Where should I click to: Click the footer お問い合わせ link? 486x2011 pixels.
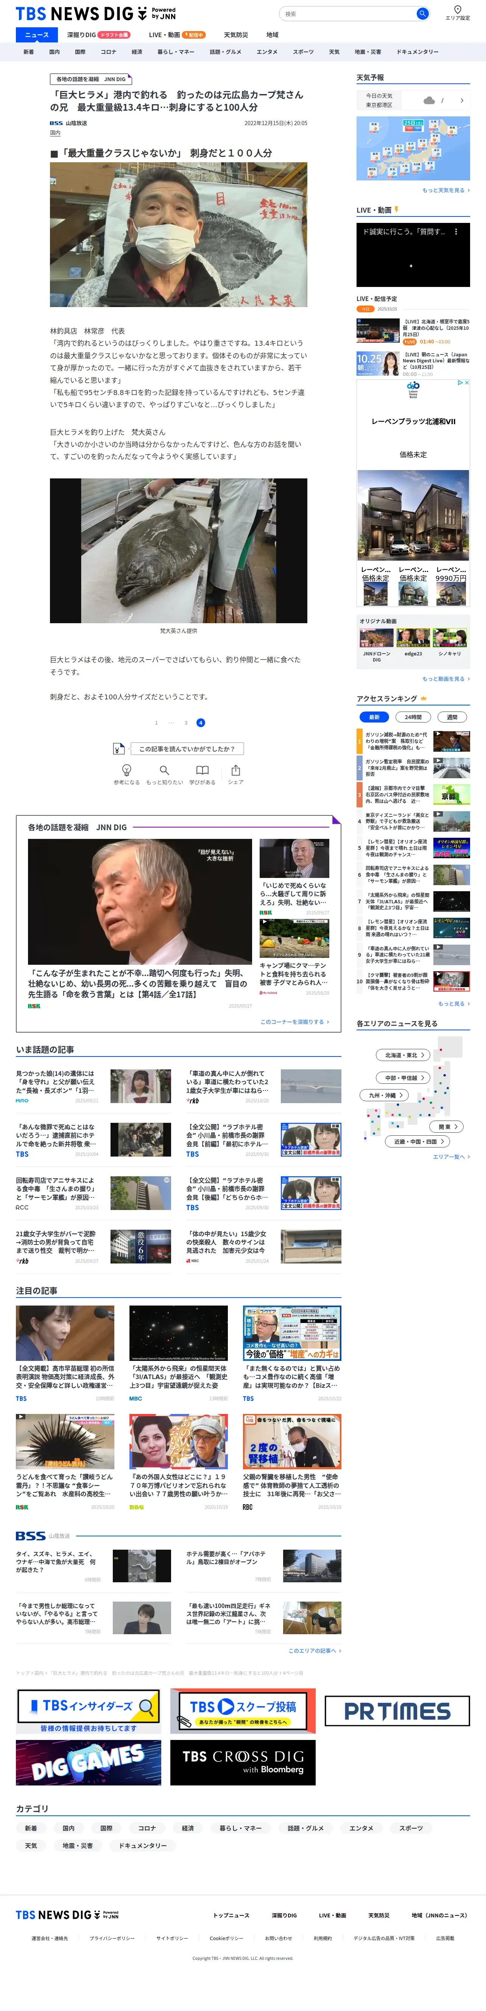point(279,1937)
